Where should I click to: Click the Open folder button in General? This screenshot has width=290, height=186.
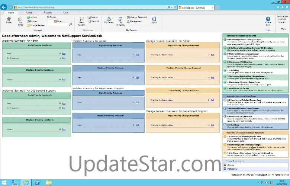tap(58, 21)
